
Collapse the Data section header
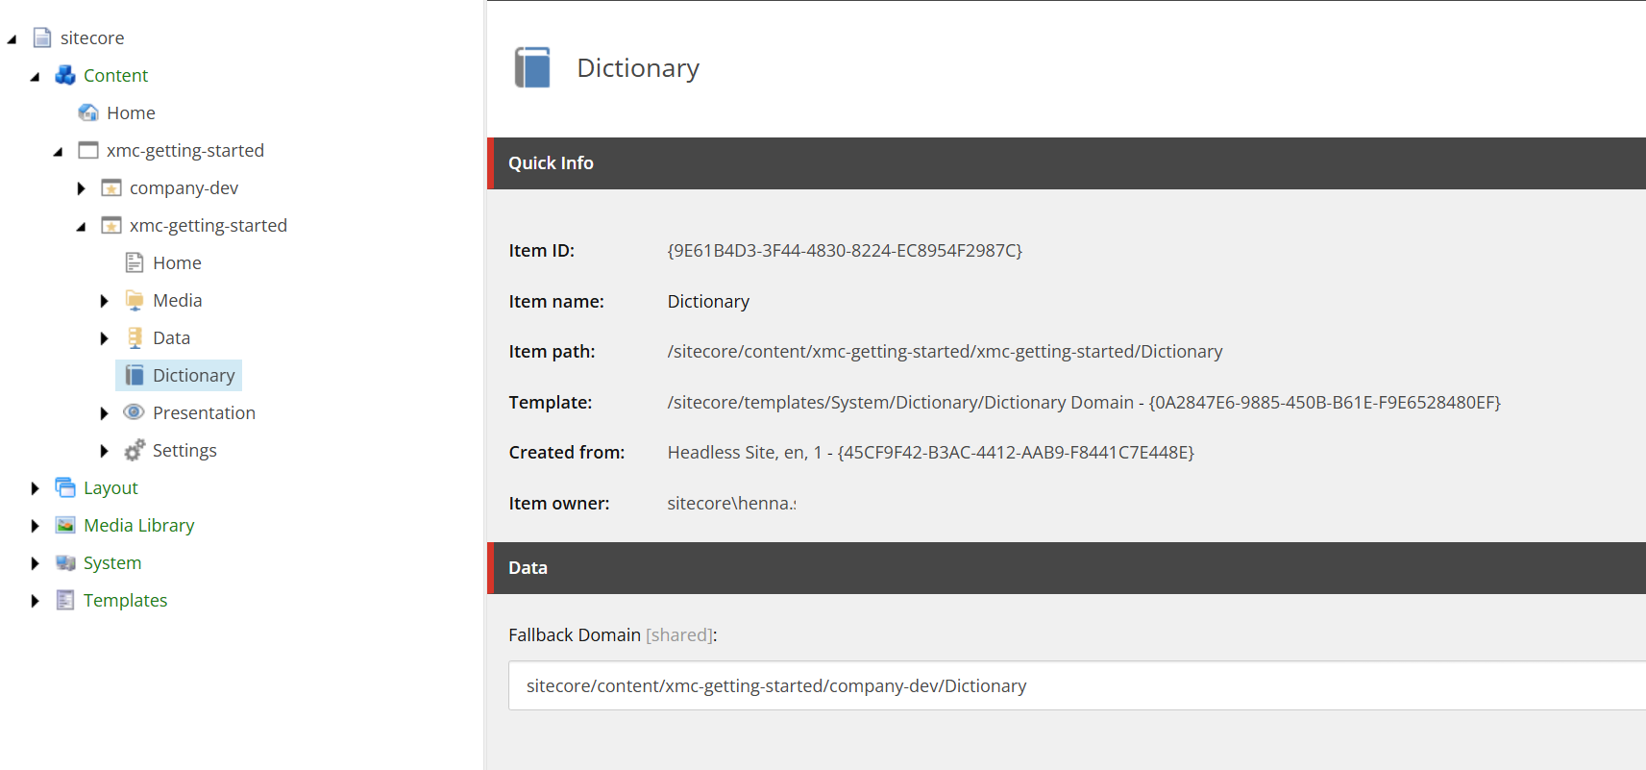pyautogui.click(x=1067, y=568)
